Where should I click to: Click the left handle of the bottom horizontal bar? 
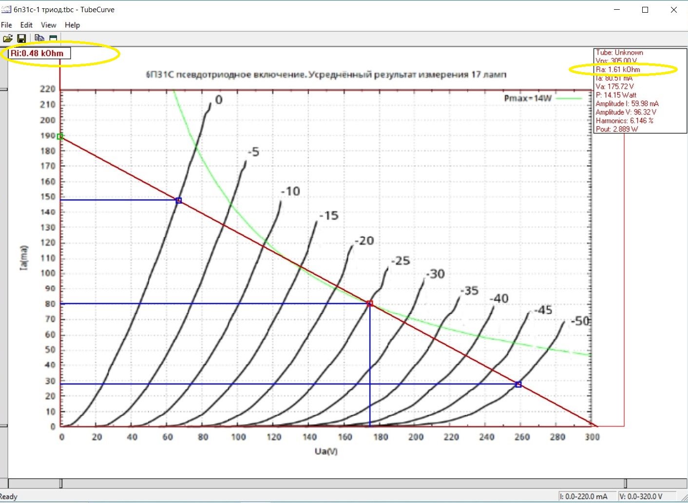(61, 483)
